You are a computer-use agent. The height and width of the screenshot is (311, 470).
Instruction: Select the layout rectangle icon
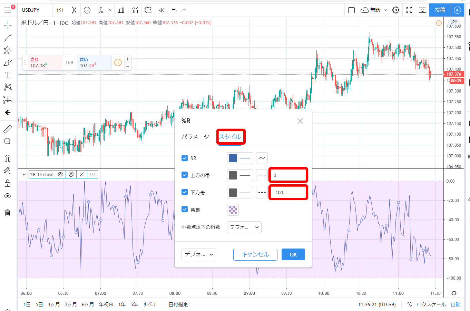coord(352,10)
